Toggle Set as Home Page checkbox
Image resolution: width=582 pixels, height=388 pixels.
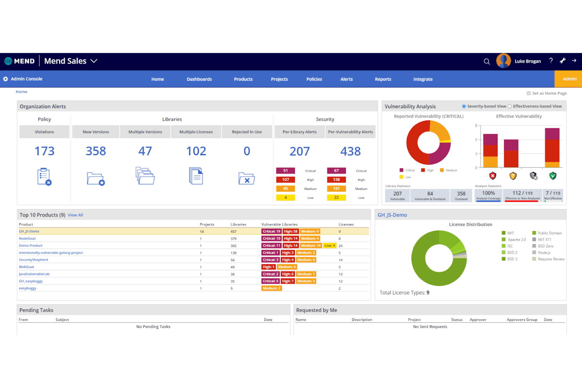pyautogui.click(x=529, y=93)
